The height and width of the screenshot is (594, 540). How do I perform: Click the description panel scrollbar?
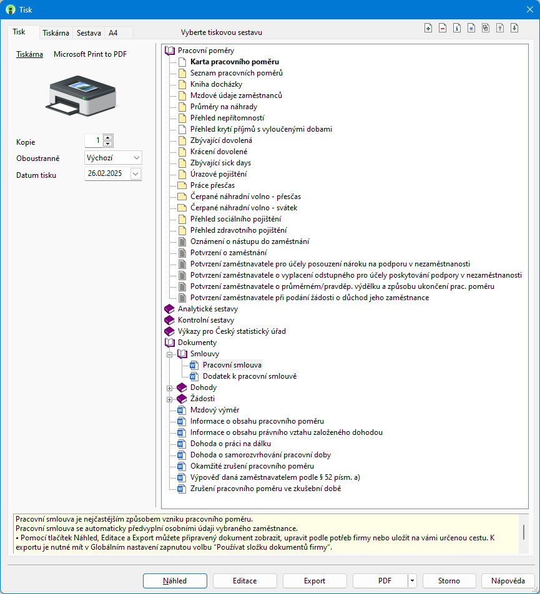(x=524, y=533)
